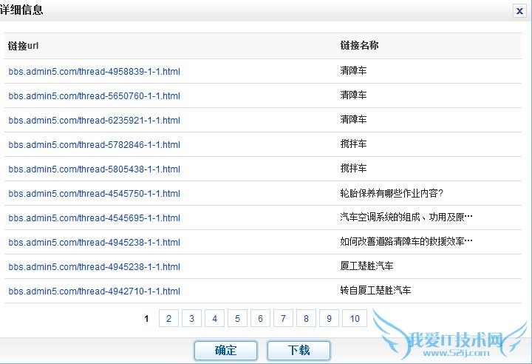Open link bbs.admin5.com/thread-5650760-1-1.html
This screenshot has height=364, width=532.
pyautogui.click(x=95, y=96)
